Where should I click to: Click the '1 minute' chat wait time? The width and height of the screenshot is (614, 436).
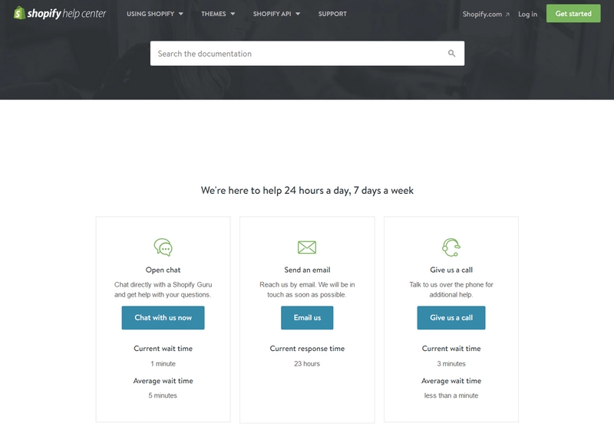click(163, 364)
